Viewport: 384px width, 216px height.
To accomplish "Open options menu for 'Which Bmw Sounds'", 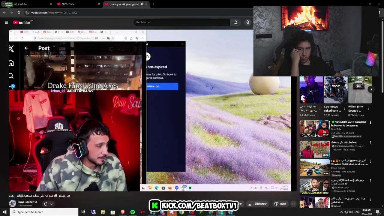I will [369, 108].
